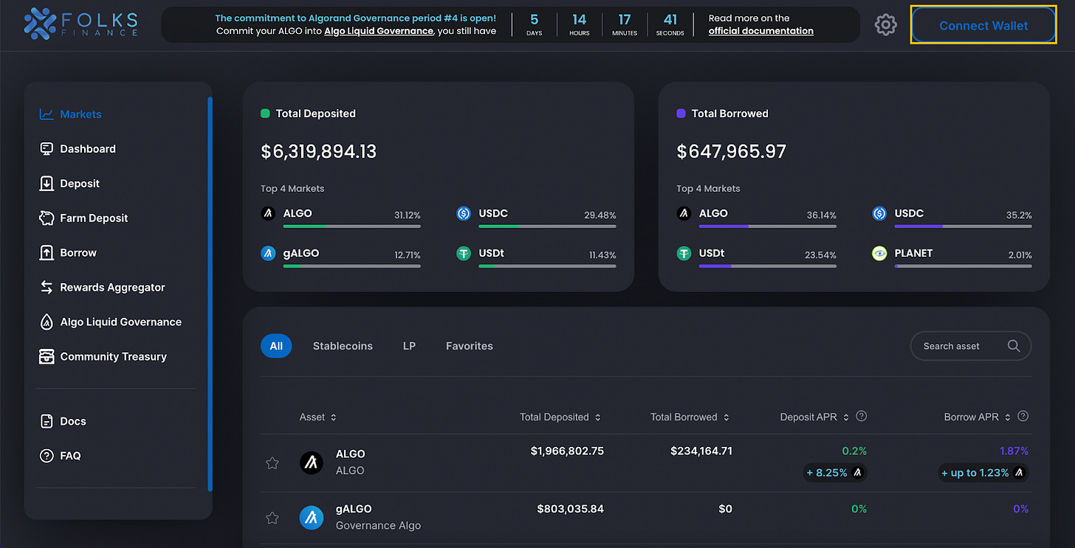Click ALGO deposit share progress bar
Image resolution: width=1075 pixels, height=548 pixels.
click(352, 226)
